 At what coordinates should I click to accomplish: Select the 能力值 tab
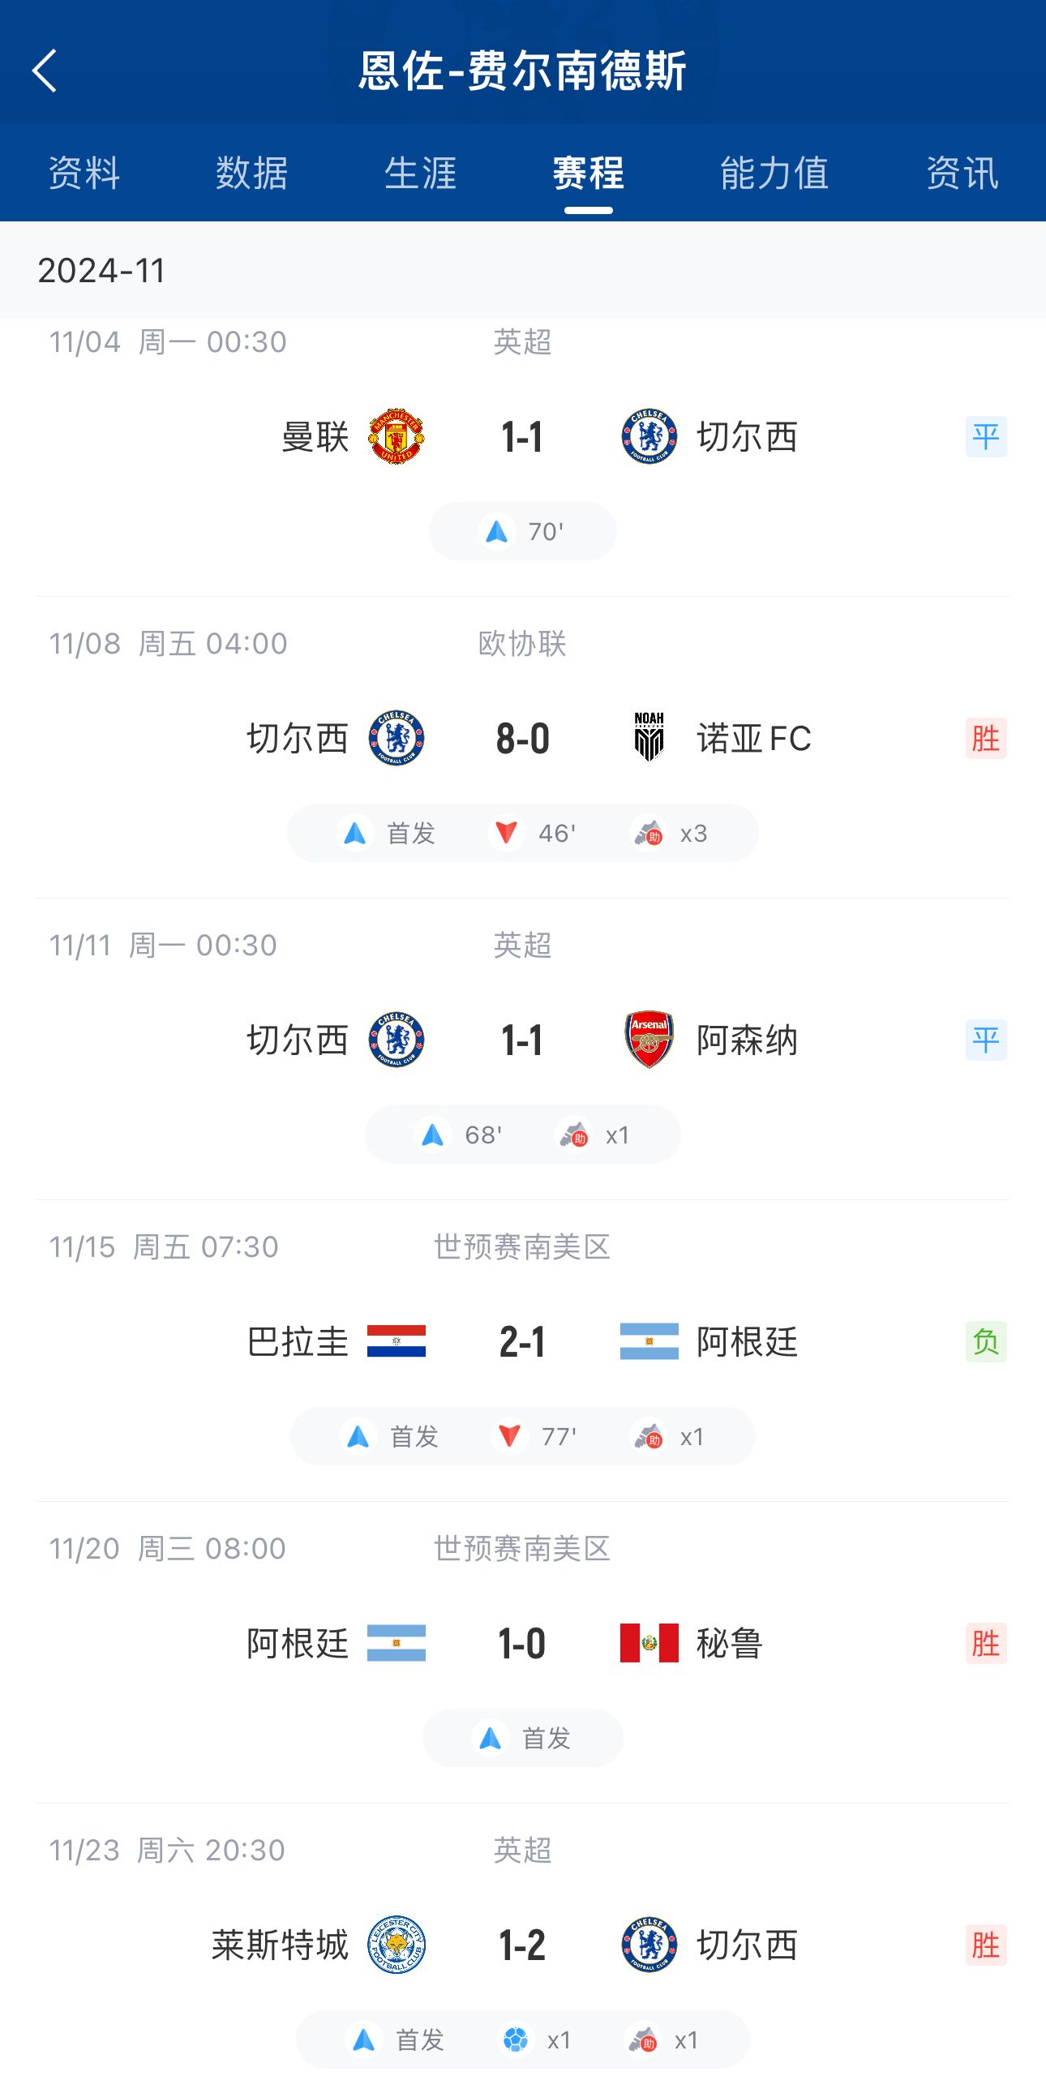(774, 173)
